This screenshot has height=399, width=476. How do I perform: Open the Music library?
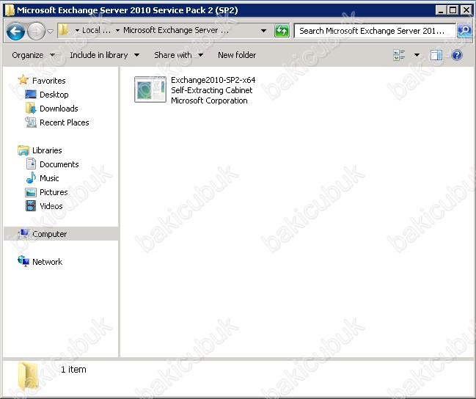coord(49,178)
